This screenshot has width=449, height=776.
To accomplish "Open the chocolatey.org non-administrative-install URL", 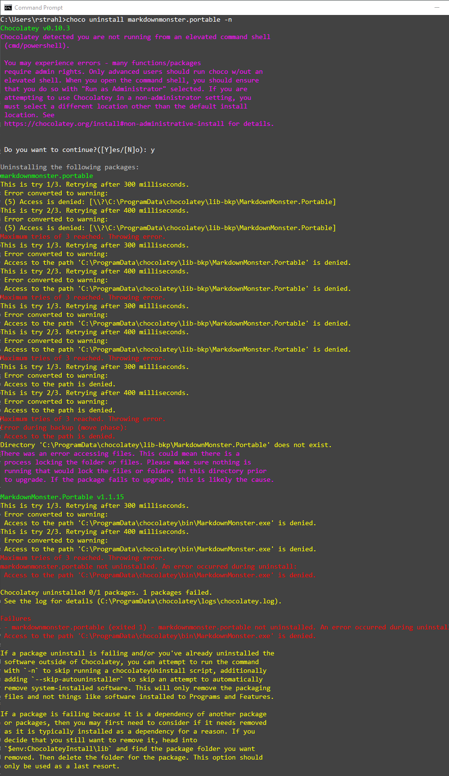I will coord(114,124).
